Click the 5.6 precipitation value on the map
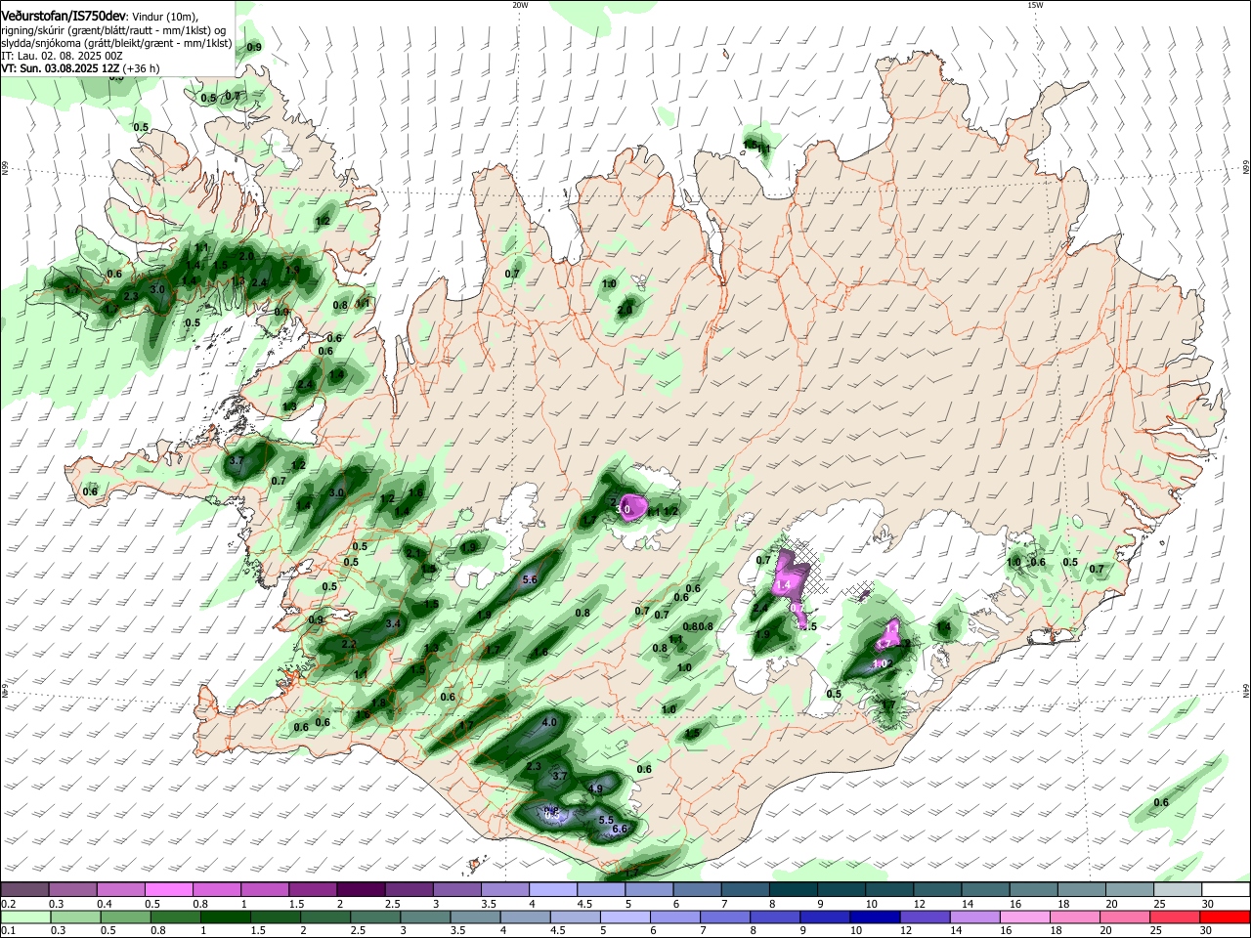Viewport: 1251px width, 938px height. 531,579
